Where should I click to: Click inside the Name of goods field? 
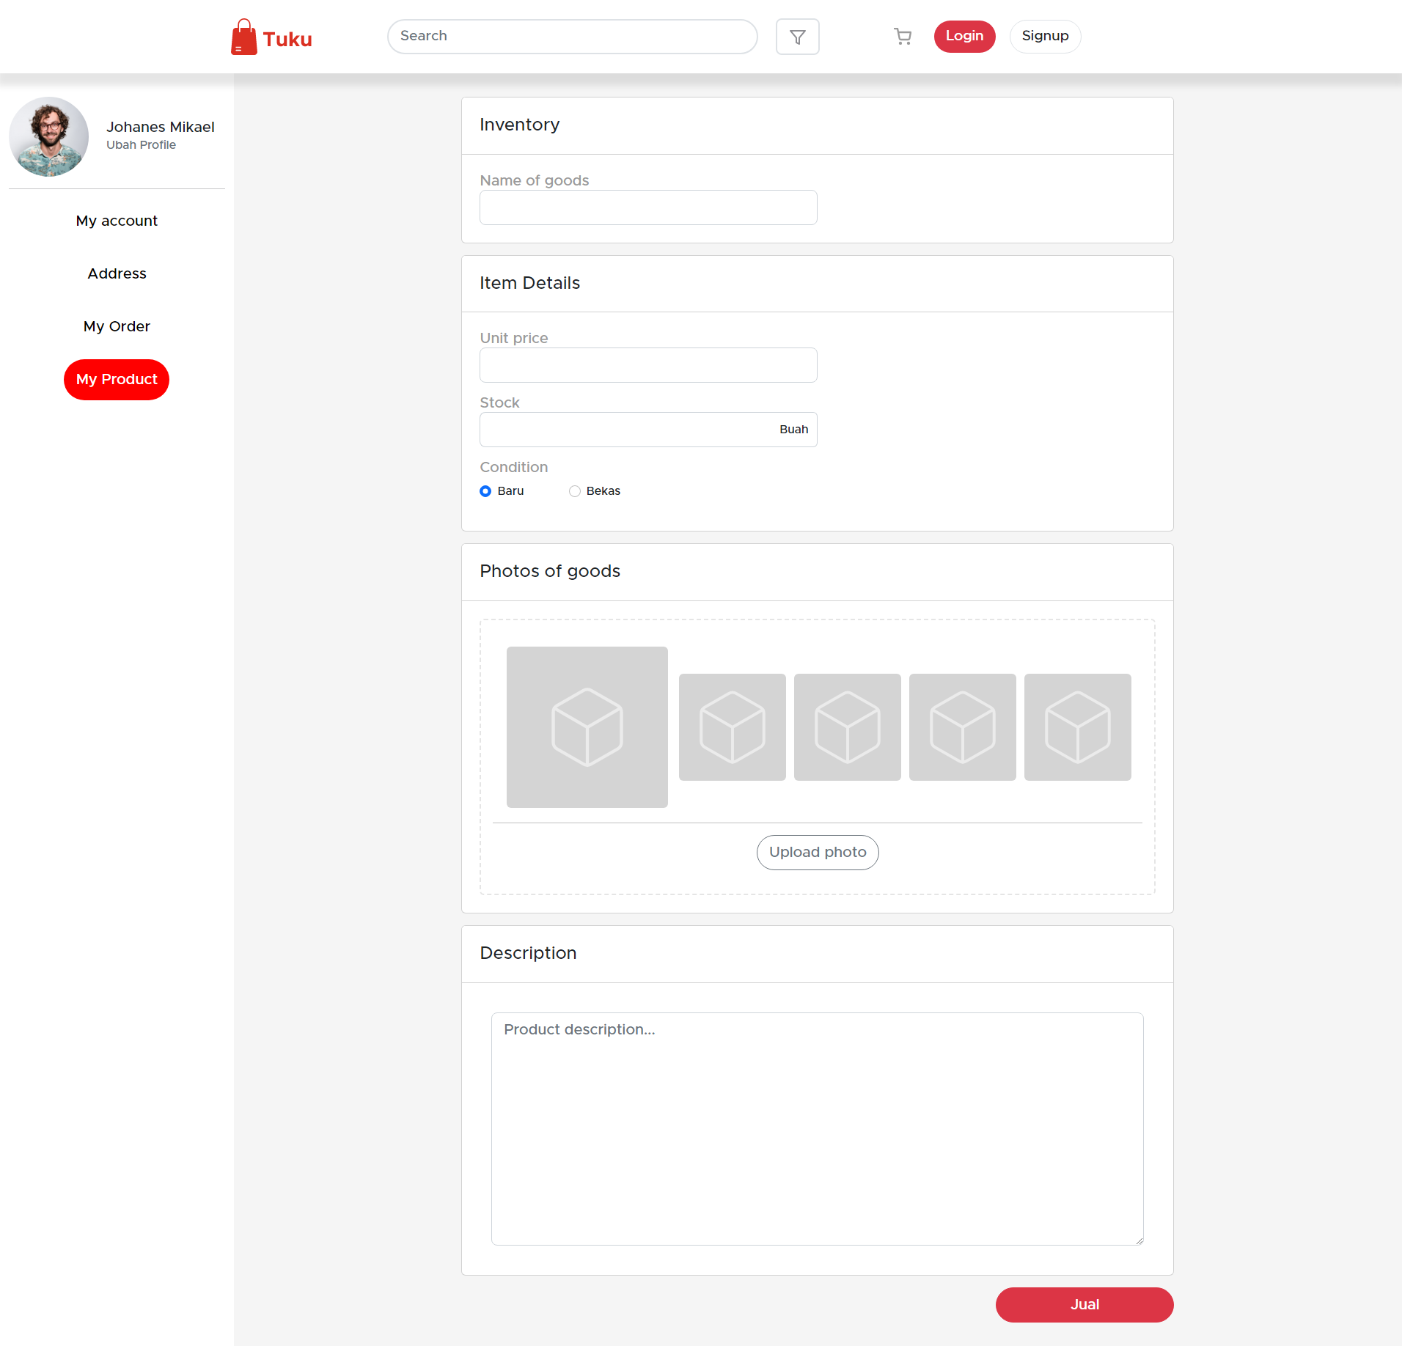647,207
